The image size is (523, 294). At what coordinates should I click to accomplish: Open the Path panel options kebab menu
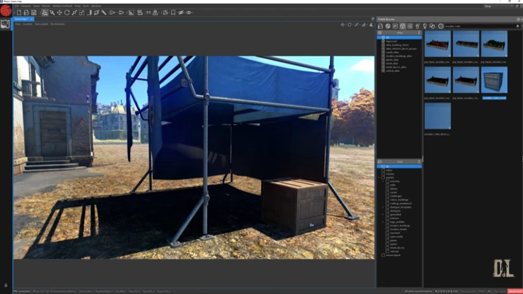[x=419, y=162]
